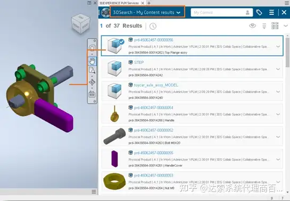The image size is (290, 201).
Task: Switch results to tile grid view
Action: tap(275, 26)
